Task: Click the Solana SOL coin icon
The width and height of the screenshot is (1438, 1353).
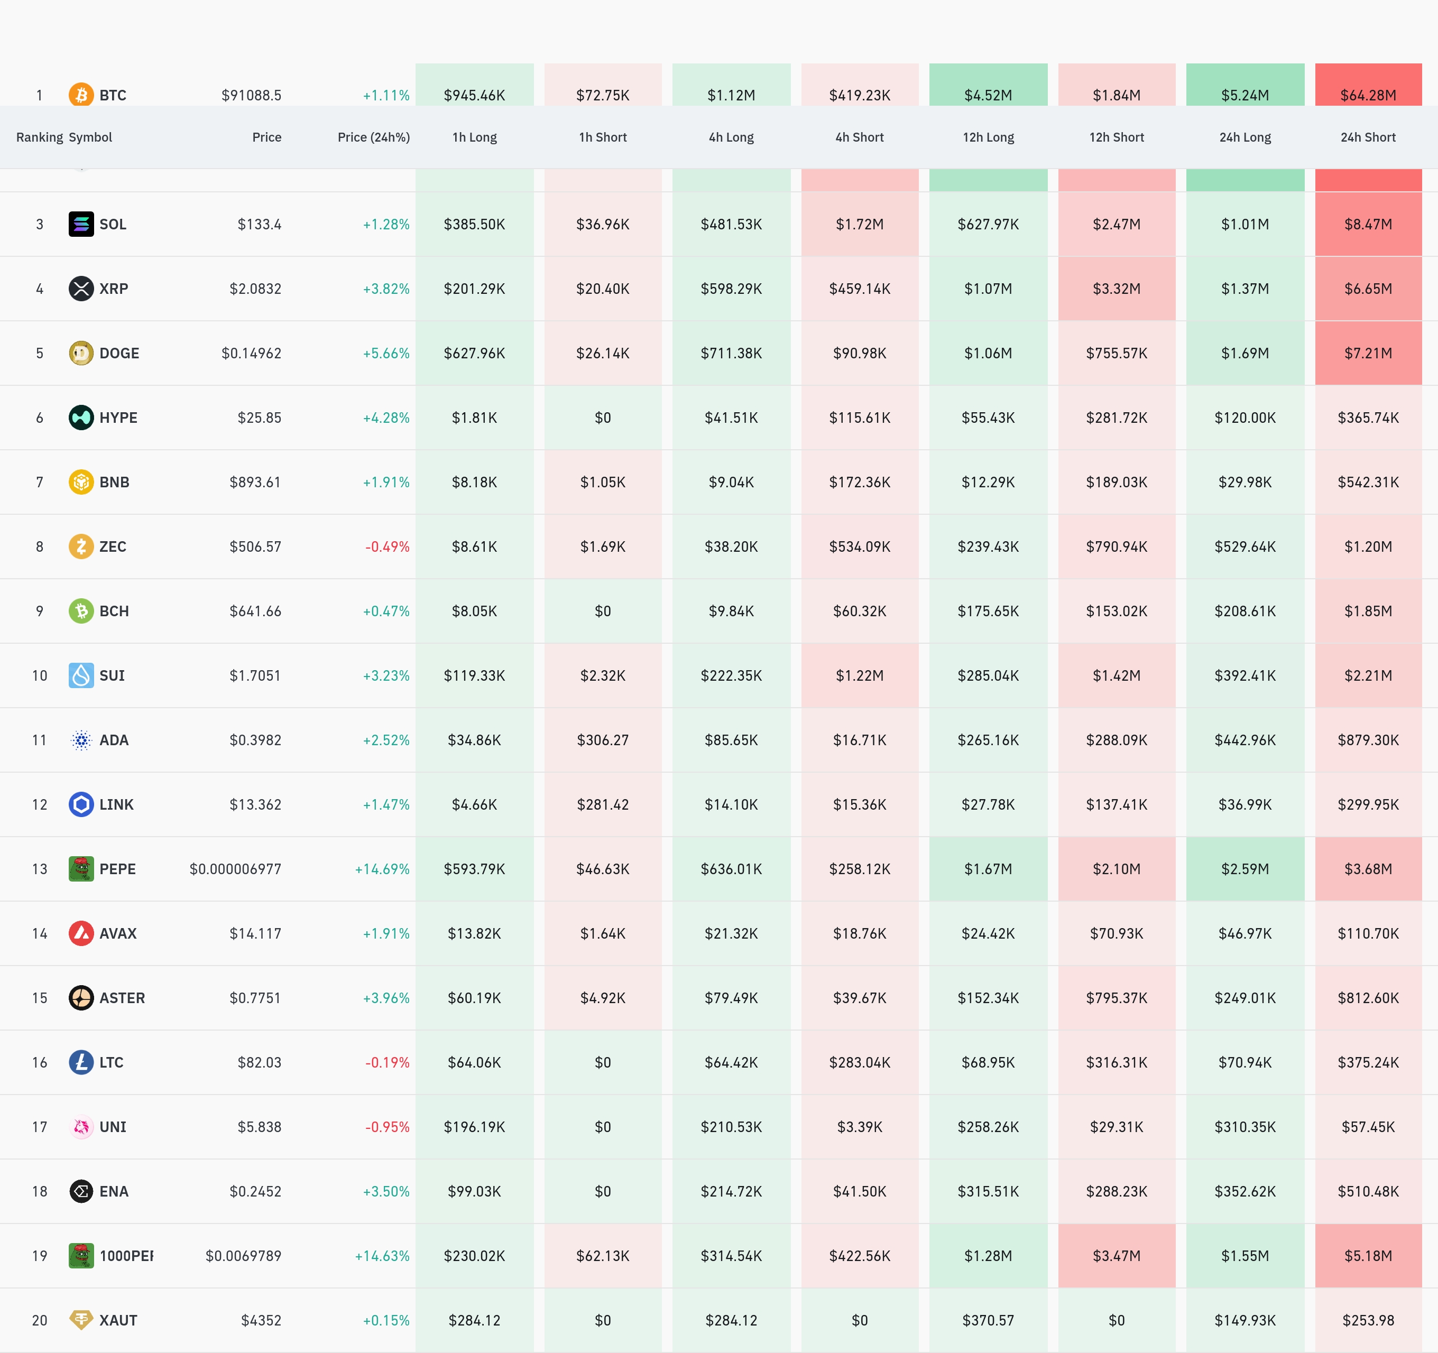Action: pos(81,224)
